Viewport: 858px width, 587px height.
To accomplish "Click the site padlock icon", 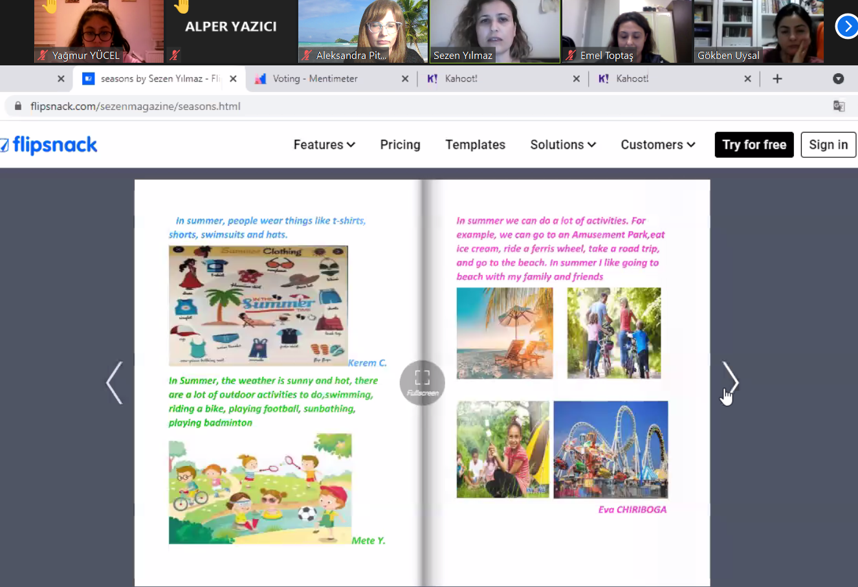I will [x=18, y=106].
